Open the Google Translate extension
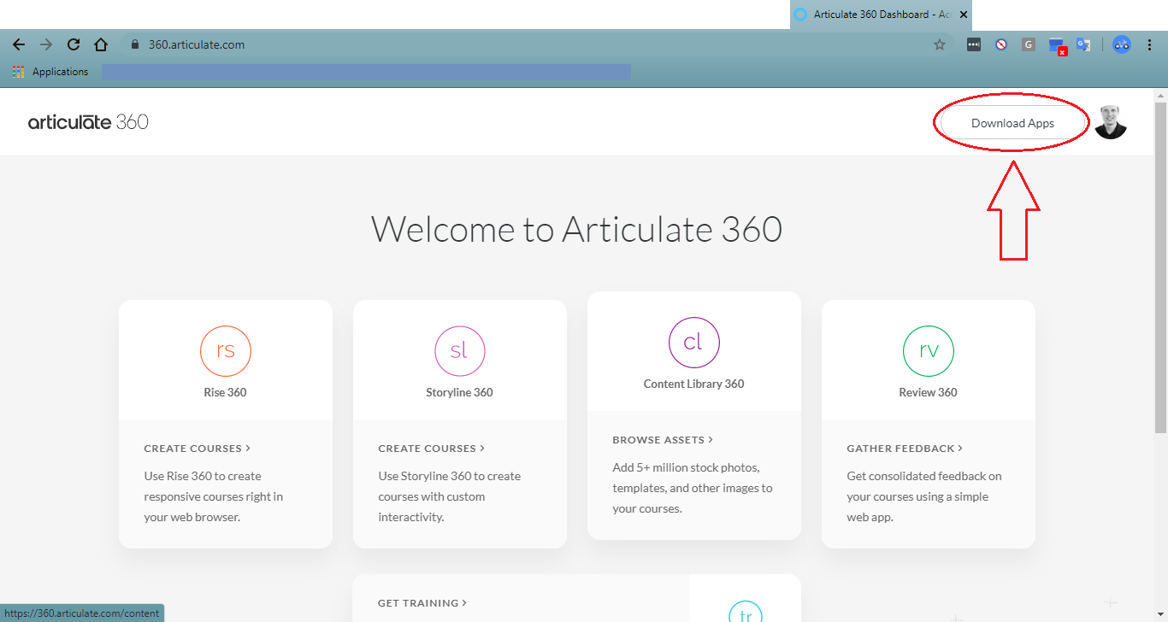The width and height of the screenshot is (1168, 622). click(1083, 44)
